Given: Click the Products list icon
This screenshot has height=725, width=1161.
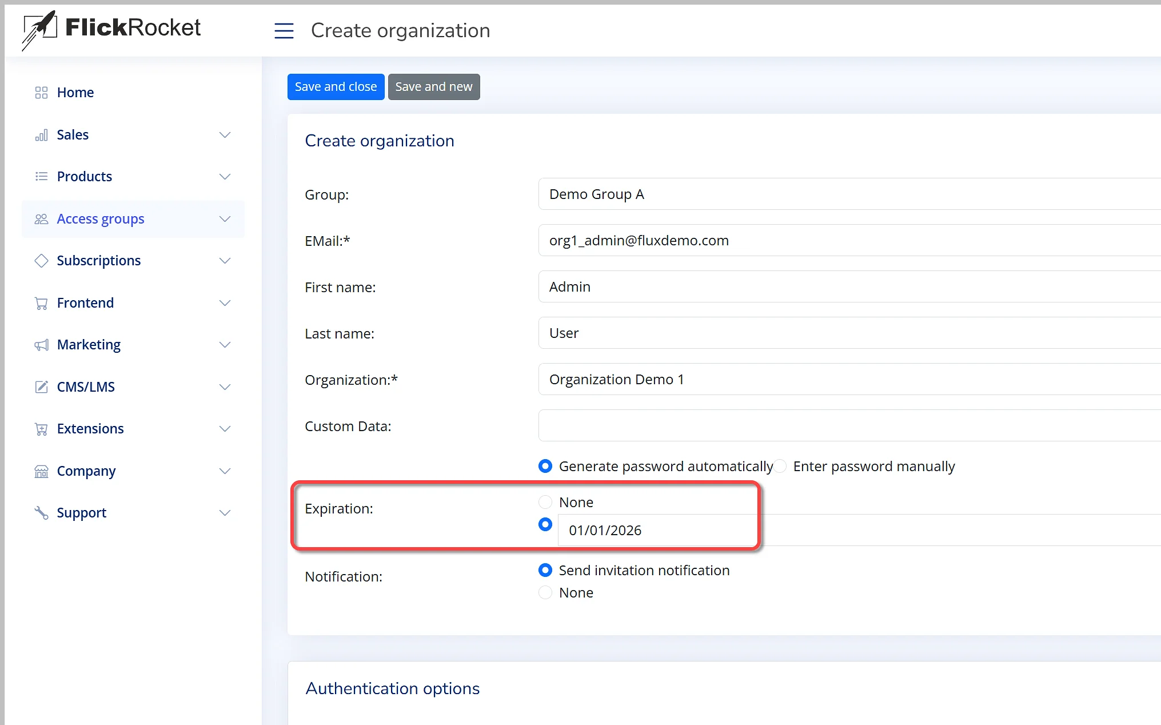Looking at the screenshot, I should [x=41, y=177].
